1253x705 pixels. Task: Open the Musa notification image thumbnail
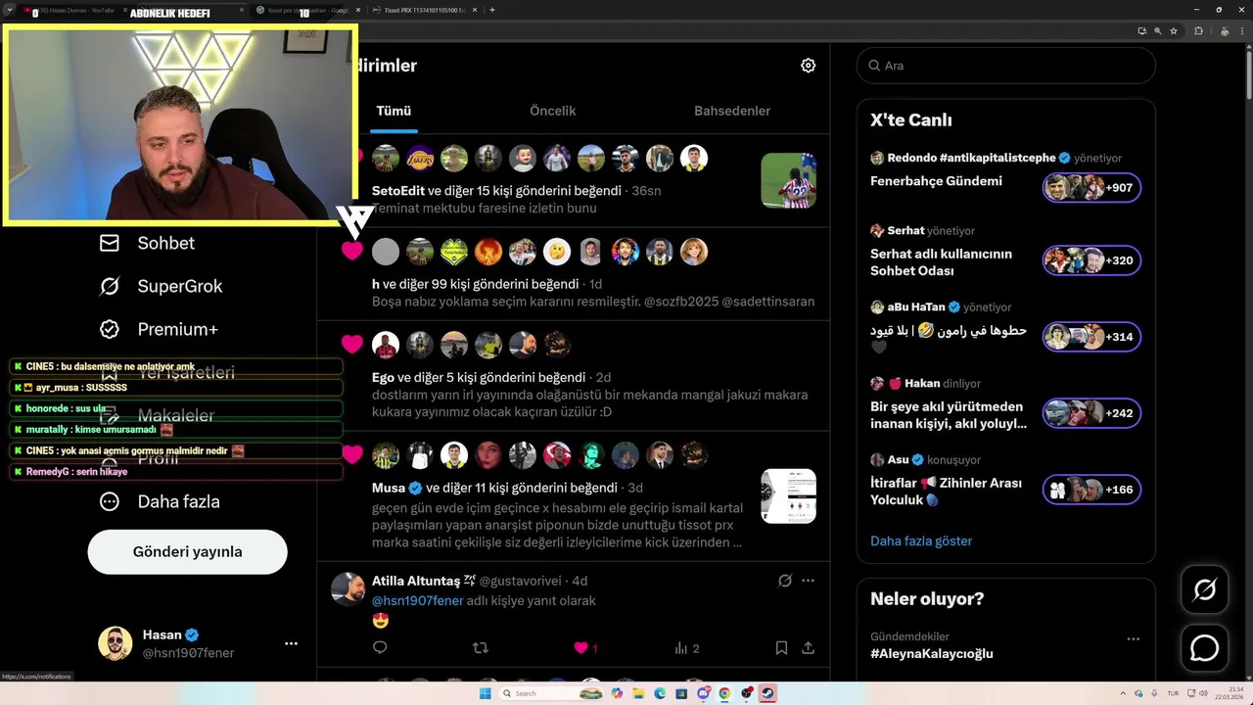[788, 495]
